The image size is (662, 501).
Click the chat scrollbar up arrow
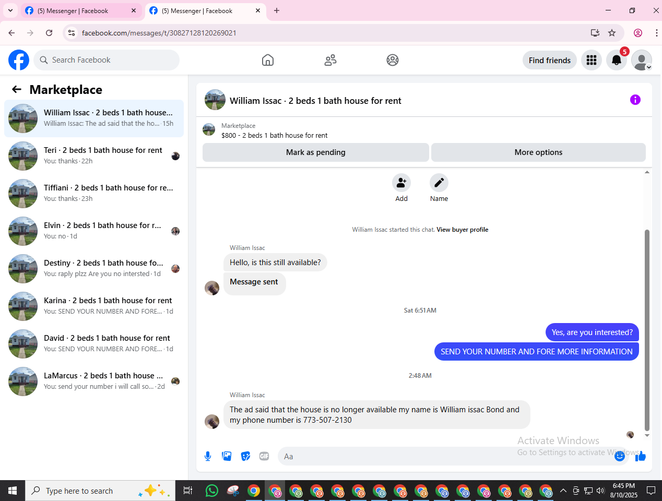click(647, 172)
